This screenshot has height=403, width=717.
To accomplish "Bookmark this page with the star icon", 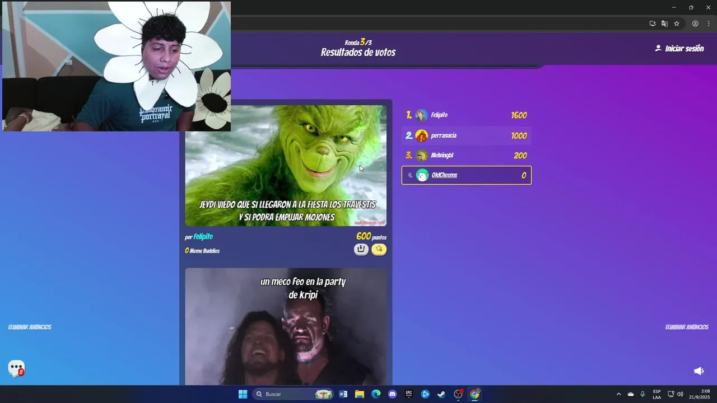I will [677, 24].
